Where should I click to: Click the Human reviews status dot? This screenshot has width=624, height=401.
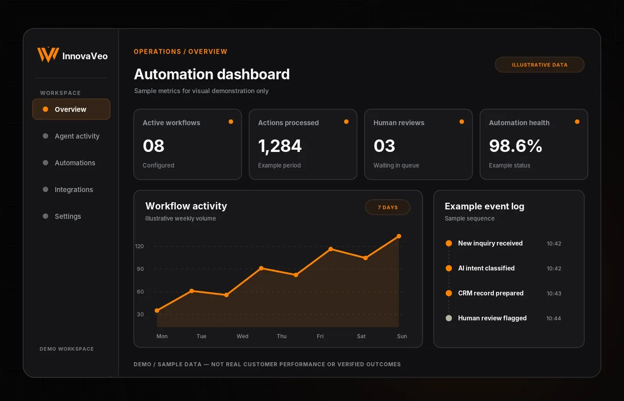[462, 122]
